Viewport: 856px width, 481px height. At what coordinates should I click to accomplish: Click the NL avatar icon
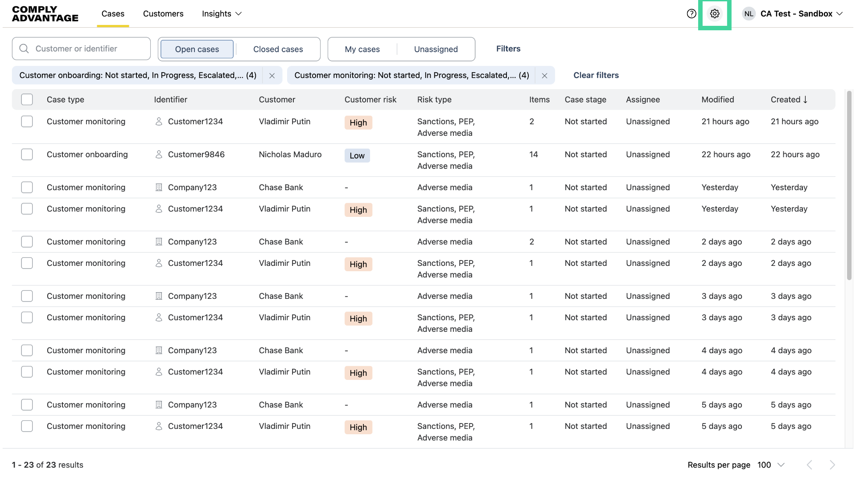749,14
